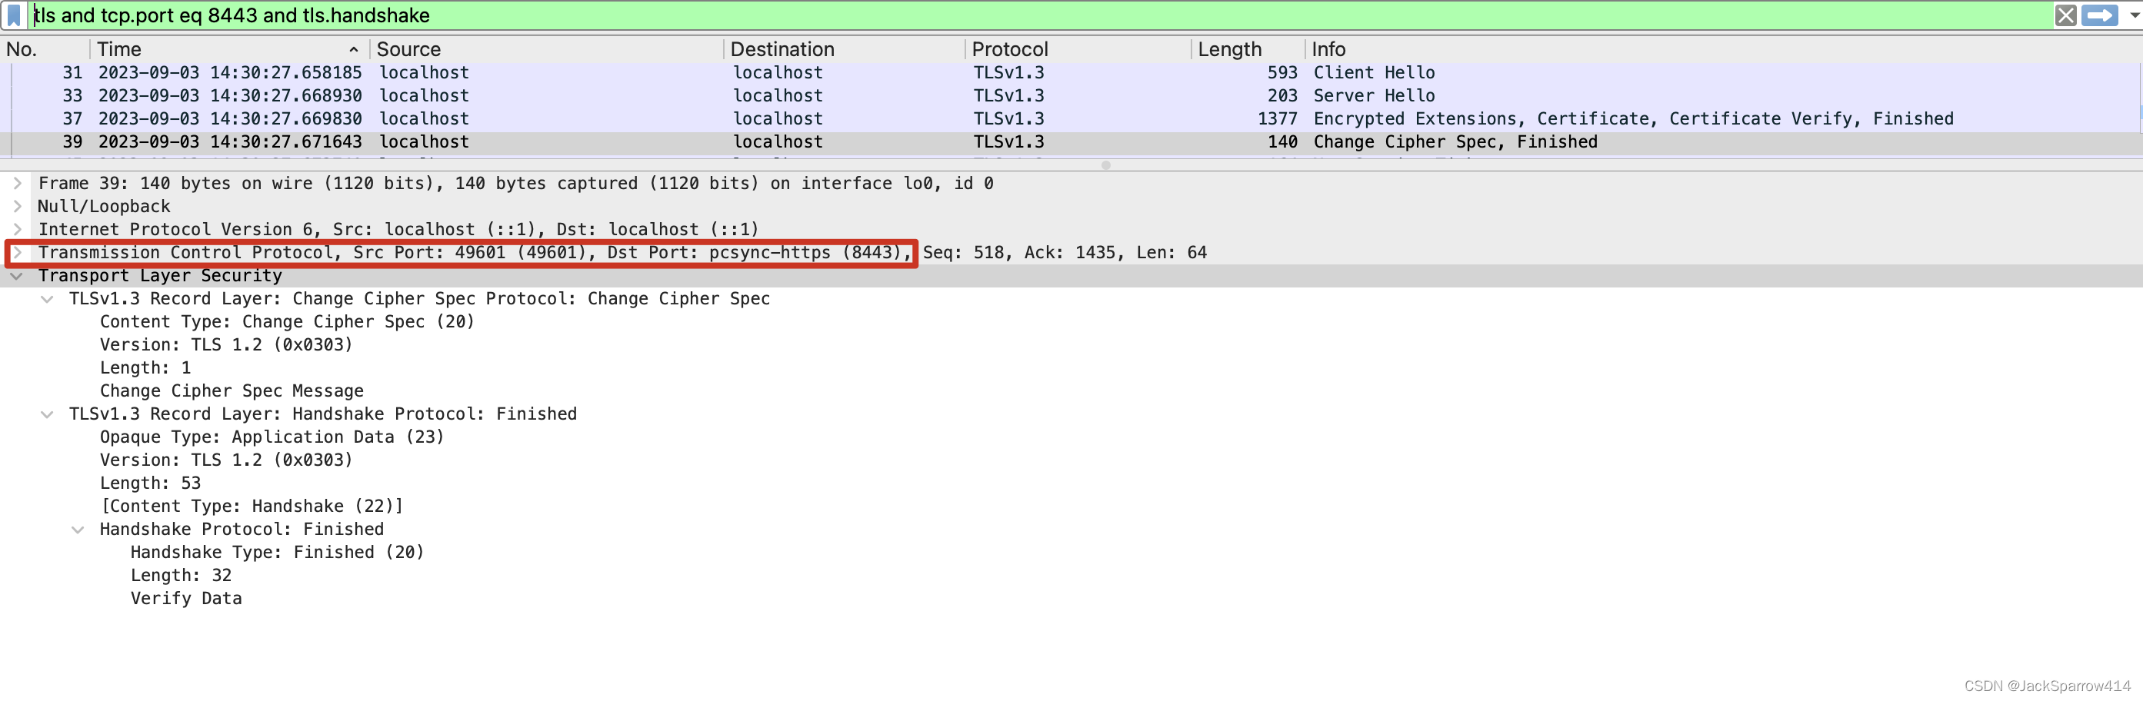Click the display filter bookmark icon

click(x=14, y=16)
